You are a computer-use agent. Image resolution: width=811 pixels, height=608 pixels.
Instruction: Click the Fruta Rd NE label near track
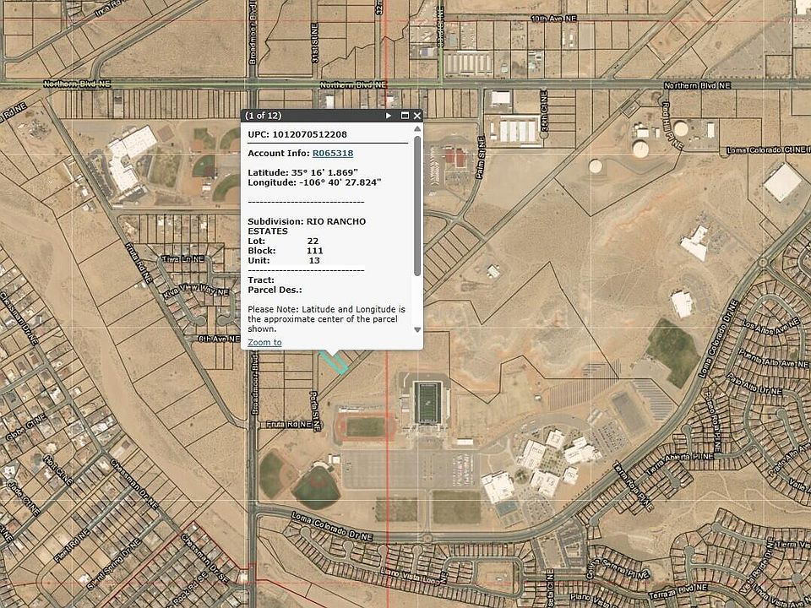tap(289, 425)
